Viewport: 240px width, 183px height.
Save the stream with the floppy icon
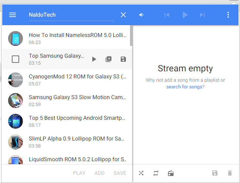(215, 173)
